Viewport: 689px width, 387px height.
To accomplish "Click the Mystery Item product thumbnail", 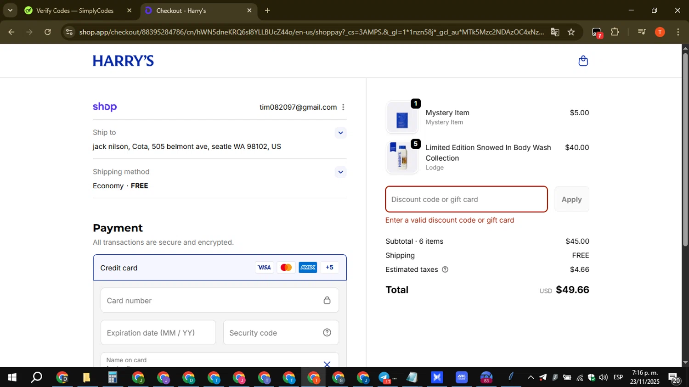I will tap(402, 118).
